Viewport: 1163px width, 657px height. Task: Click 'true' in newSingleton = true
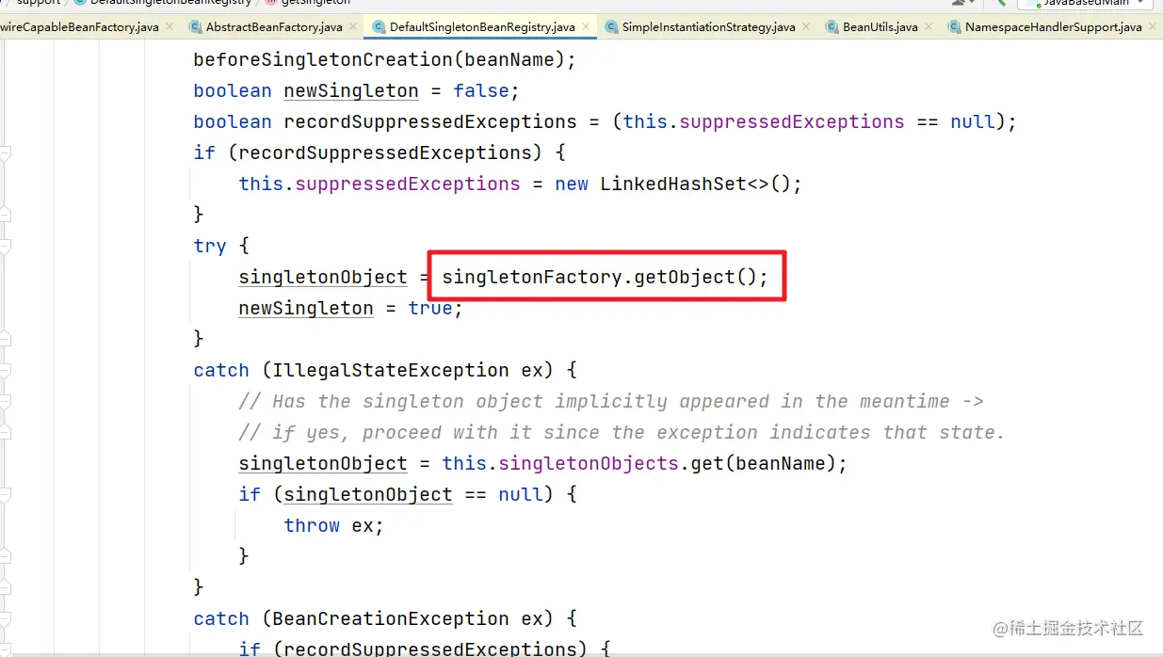[430, 308]
